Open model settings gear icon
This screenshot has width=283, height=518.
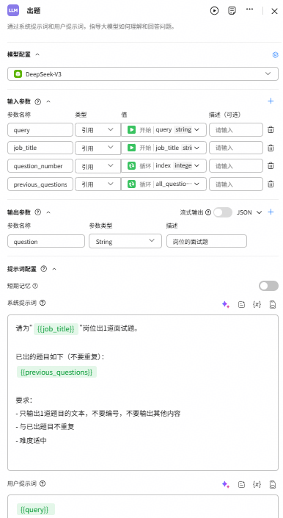click(276, 55)
